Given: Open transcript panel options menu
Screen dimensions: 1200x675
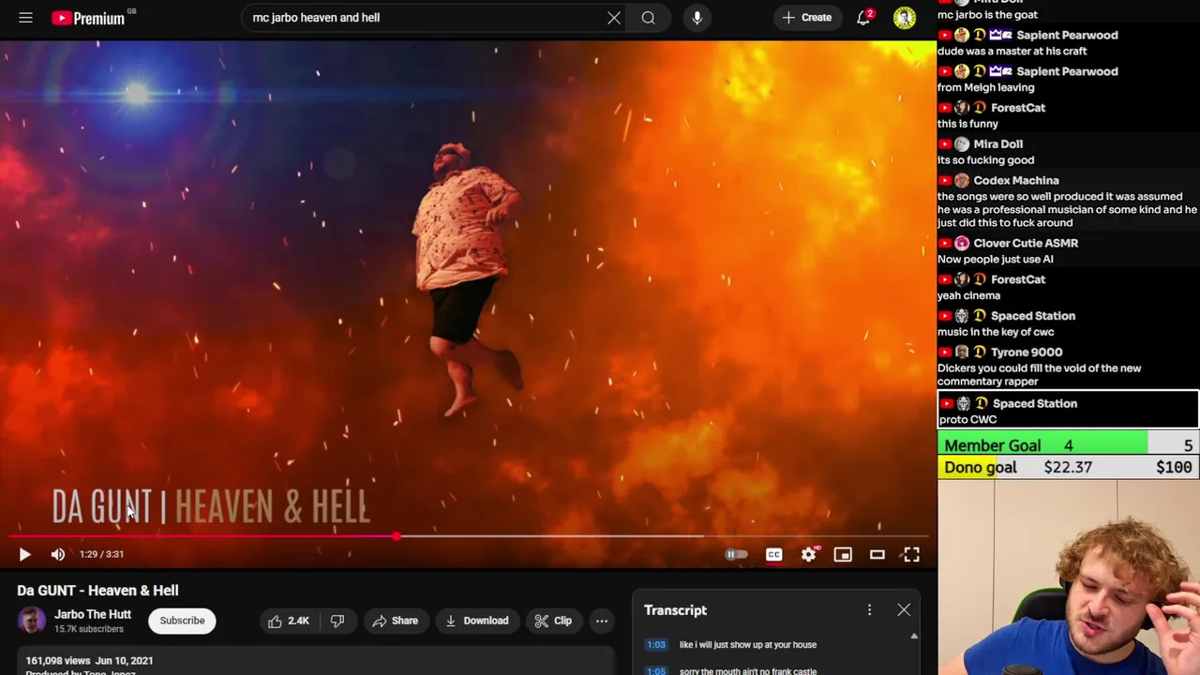Looking at the screenshot, I should coord(869,610).
